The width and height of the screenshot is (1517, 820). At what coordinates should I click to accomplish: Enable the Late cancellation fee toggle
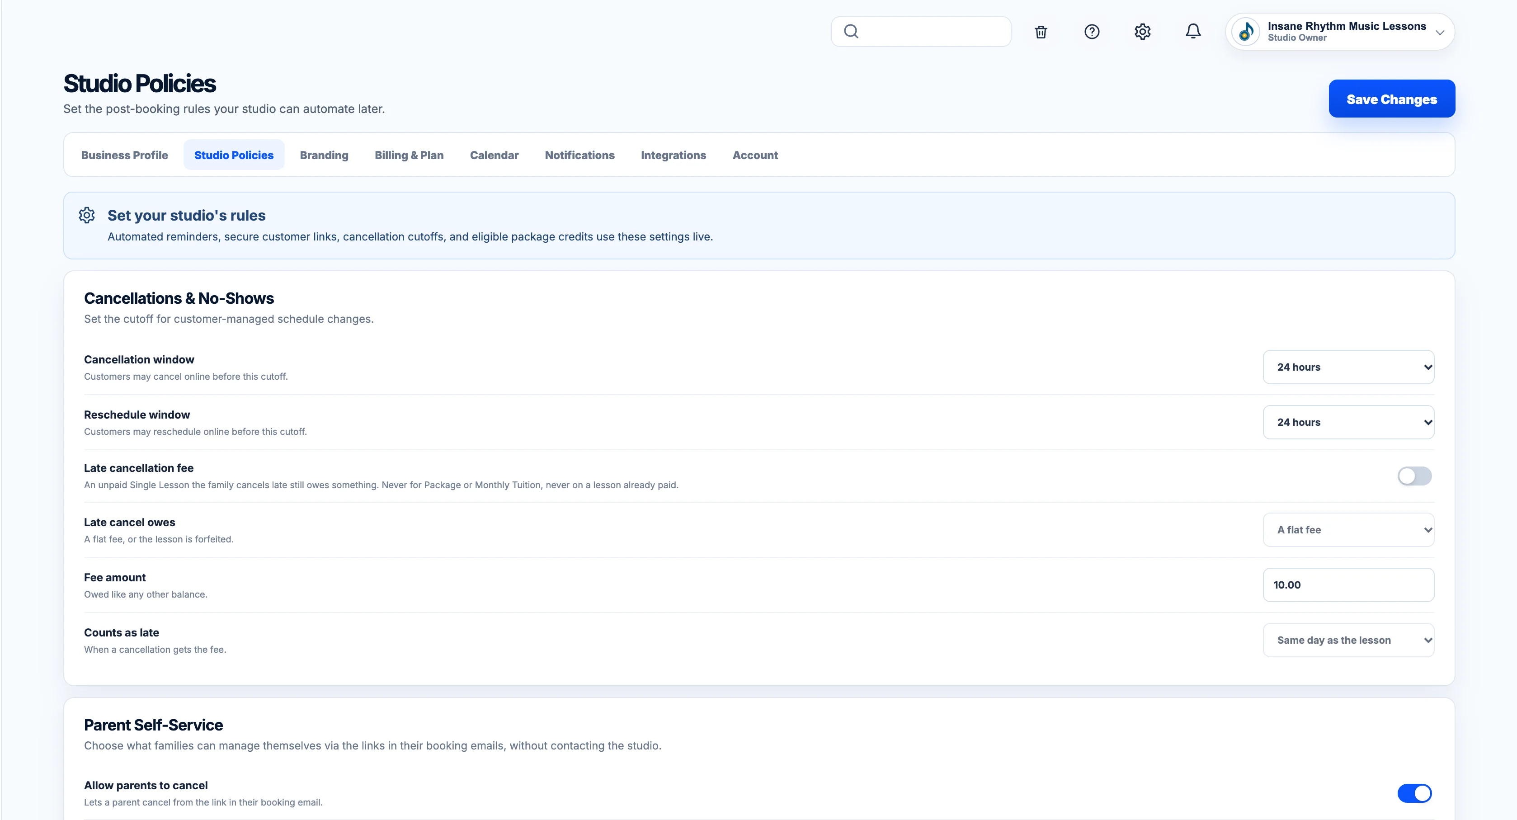(1414, 476)
